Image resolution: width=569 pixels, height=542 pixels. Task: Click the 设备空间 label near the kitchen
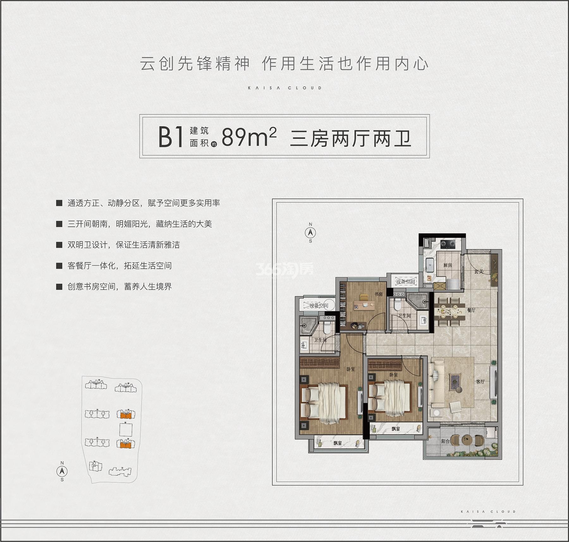[x=405, y=282]
